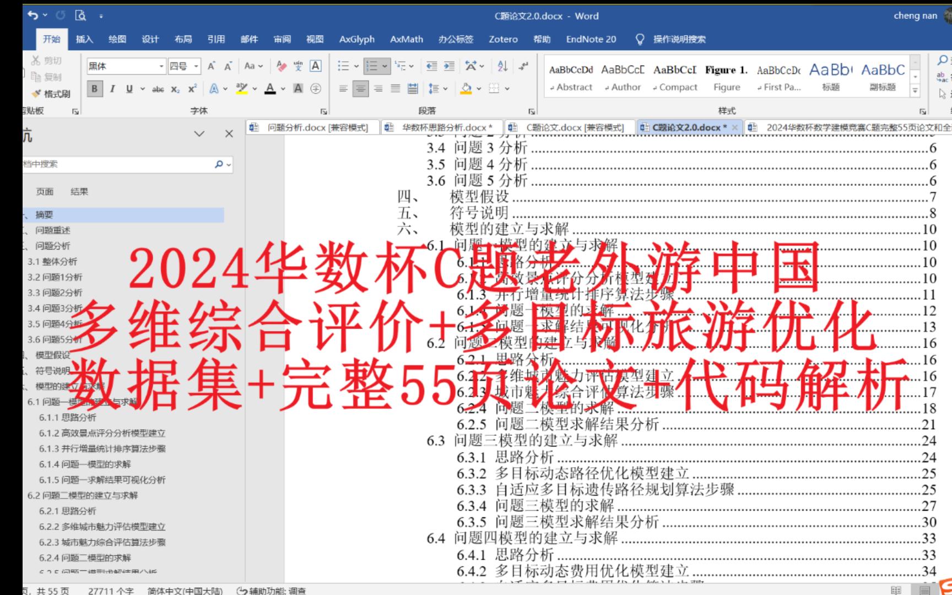Toggle Bold formatting

pyautogui.click(x=95, y=89)
